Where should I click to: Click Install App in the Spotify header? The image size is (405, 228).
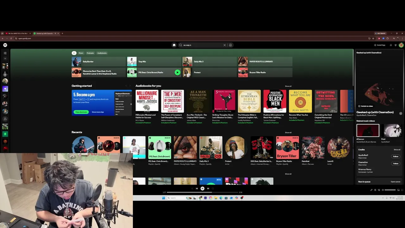click(380, 45)
